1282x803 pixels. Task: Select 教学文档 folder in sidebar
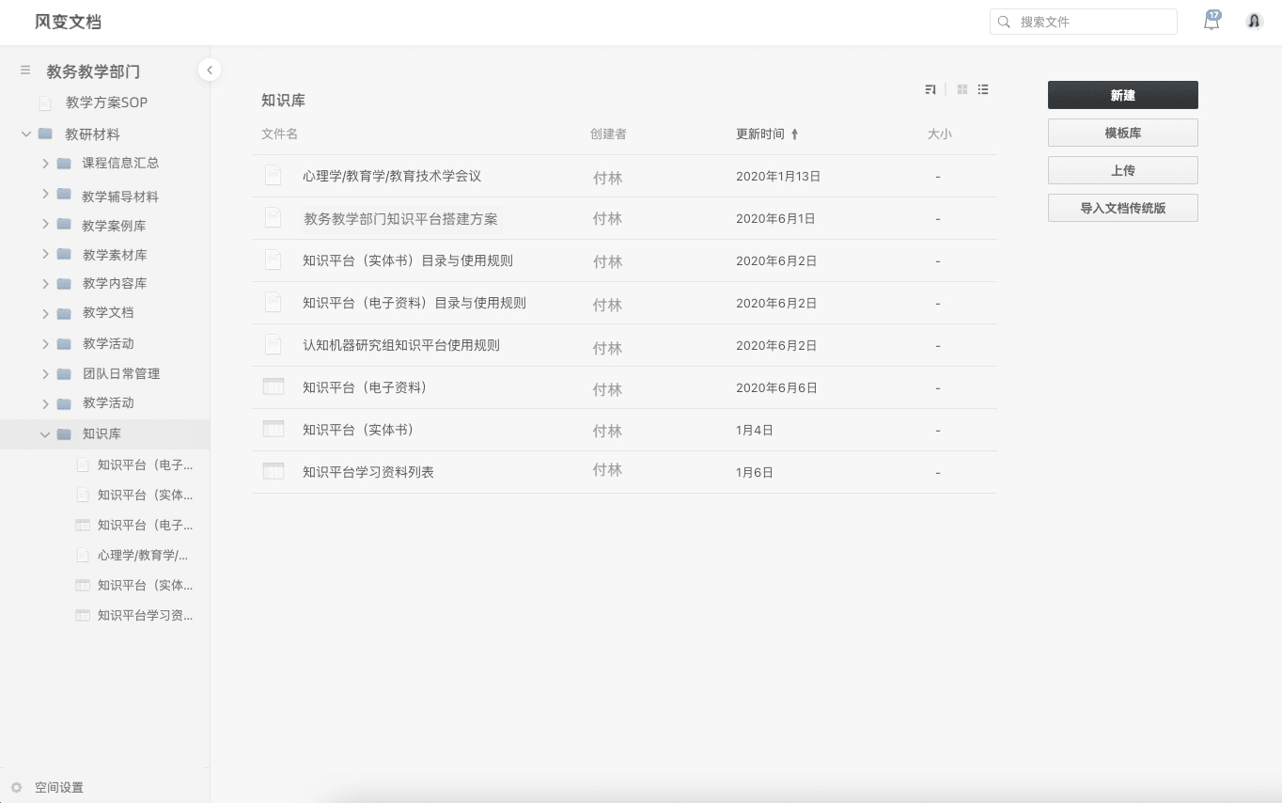(x=108, y=312)
